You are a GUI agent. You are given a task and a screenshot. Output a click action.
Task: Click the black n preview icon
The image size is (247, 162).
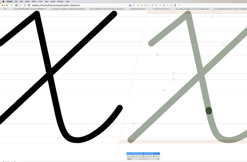point(29,5)
